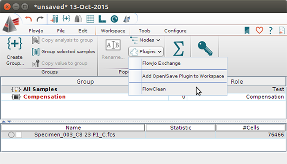Screen dimensions: 287x164
Task: Click the down arrow on pane divider
Action: pyautogui.click(x=9, y=122)
